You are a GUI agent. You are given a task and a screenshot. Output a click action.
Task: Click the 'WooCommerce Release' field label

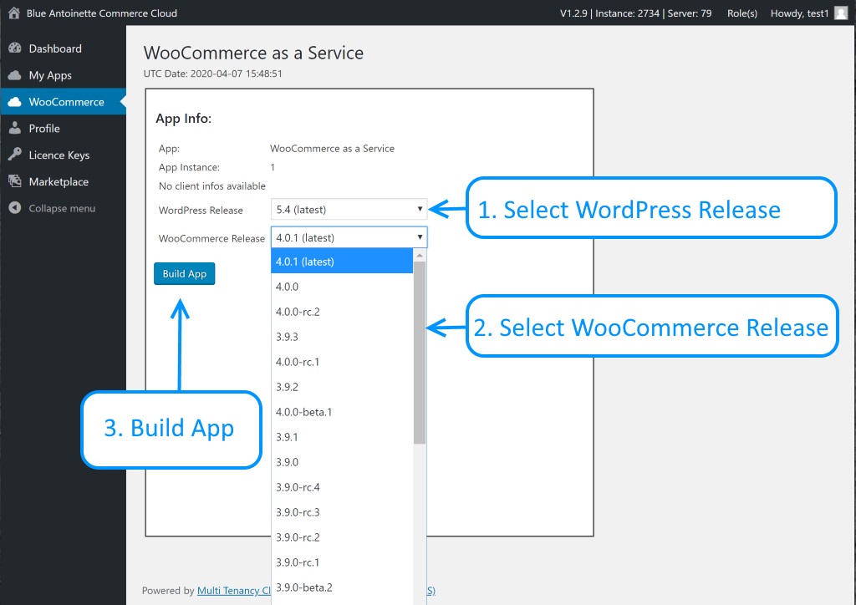[x=211, y=238]
